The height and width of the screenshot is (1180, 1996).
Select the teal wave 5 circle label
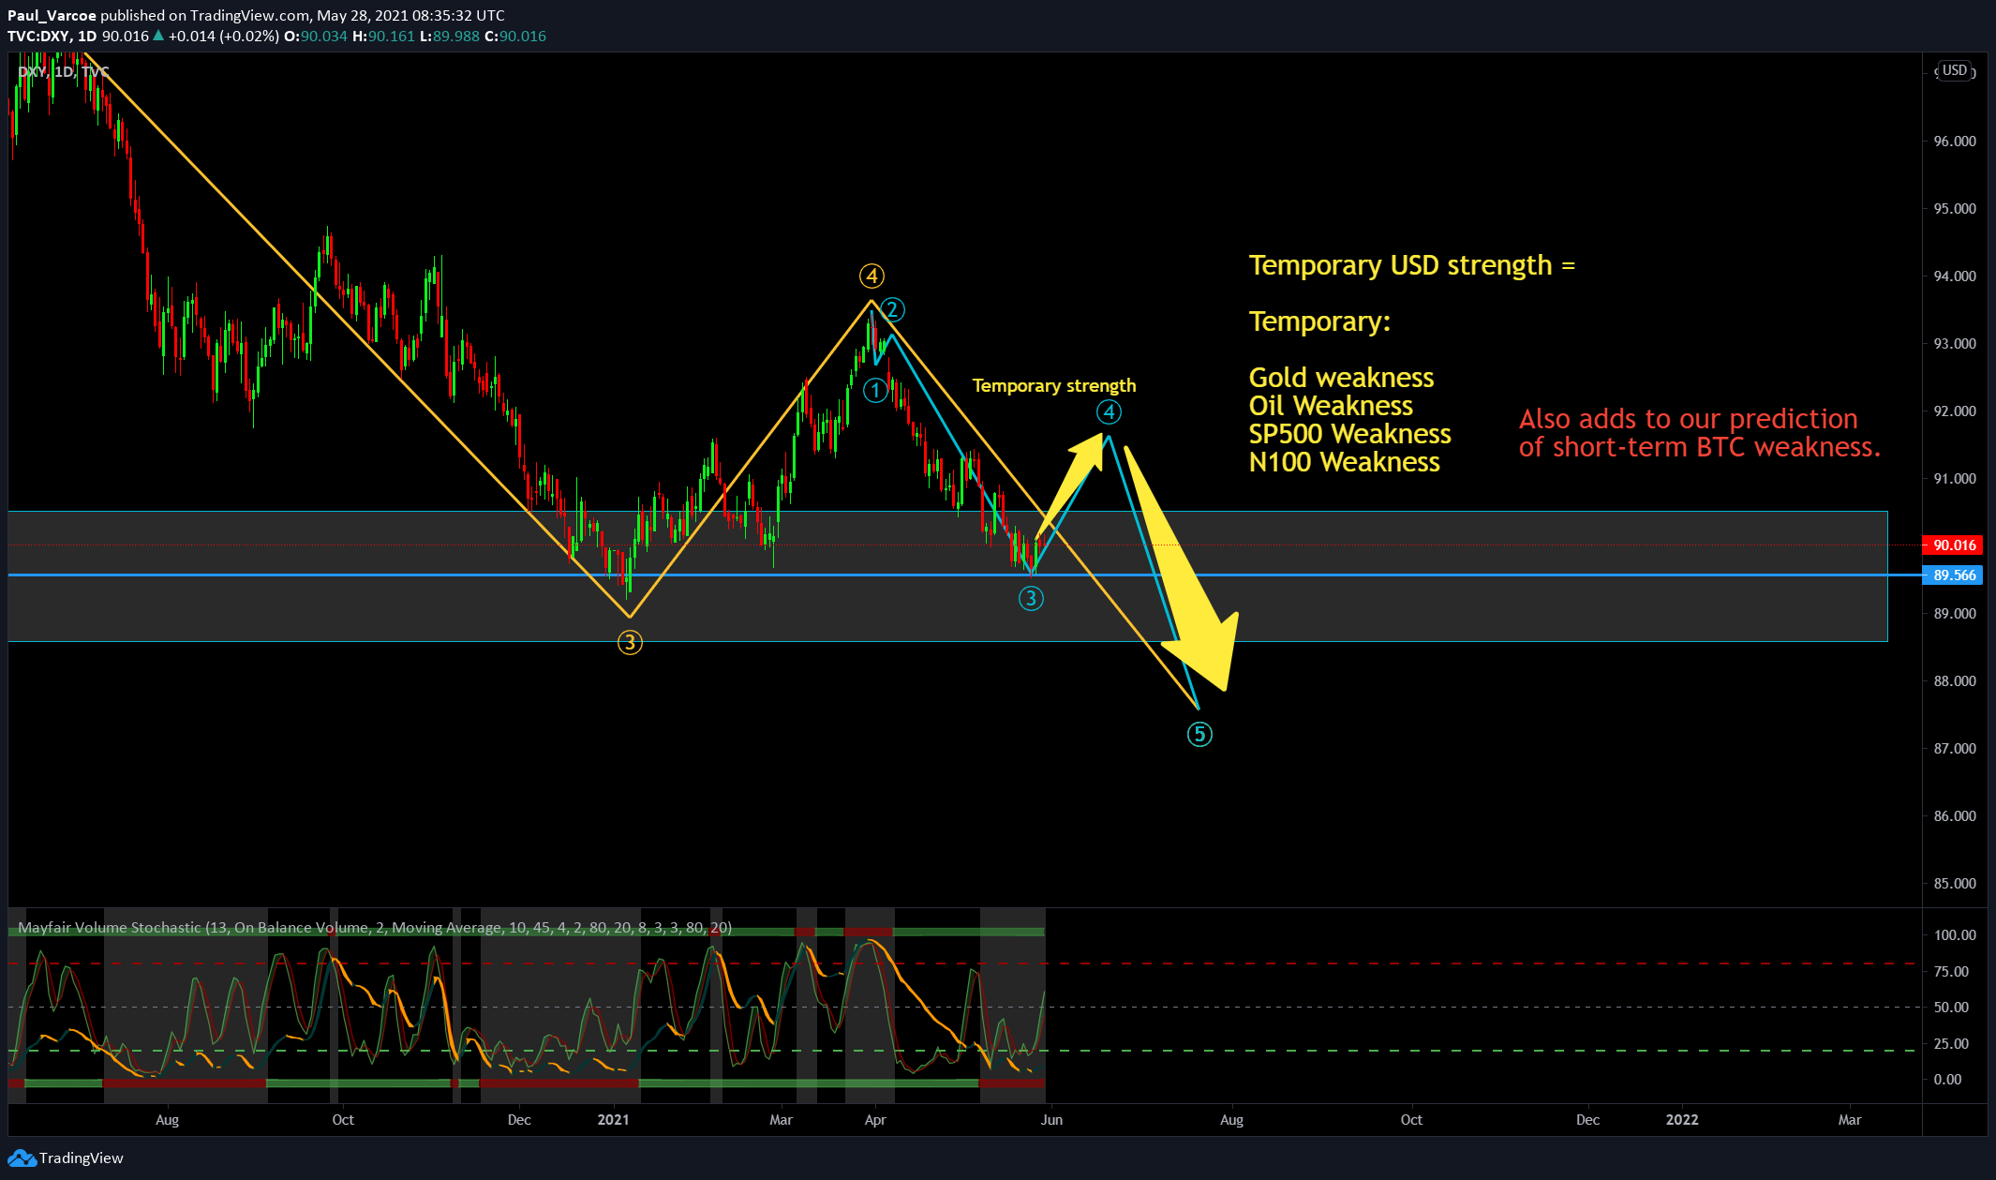[1199, 734]
